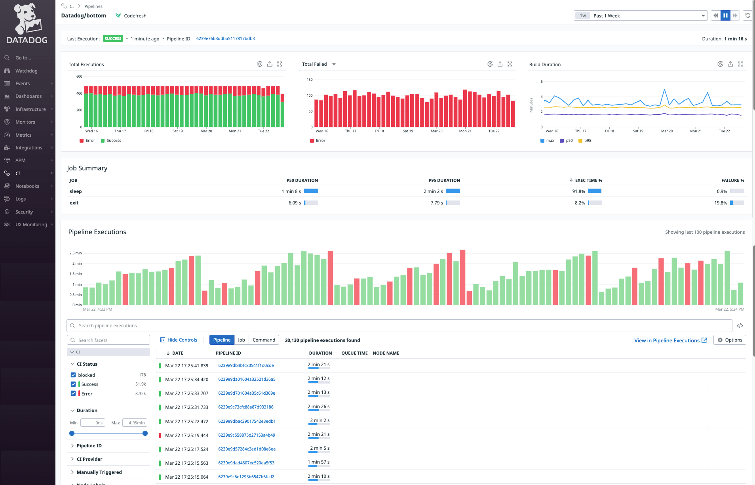Export the Total Executions chart
Image resolution: width=755 pixels, height=485 pixels.
tap(270, 64)
